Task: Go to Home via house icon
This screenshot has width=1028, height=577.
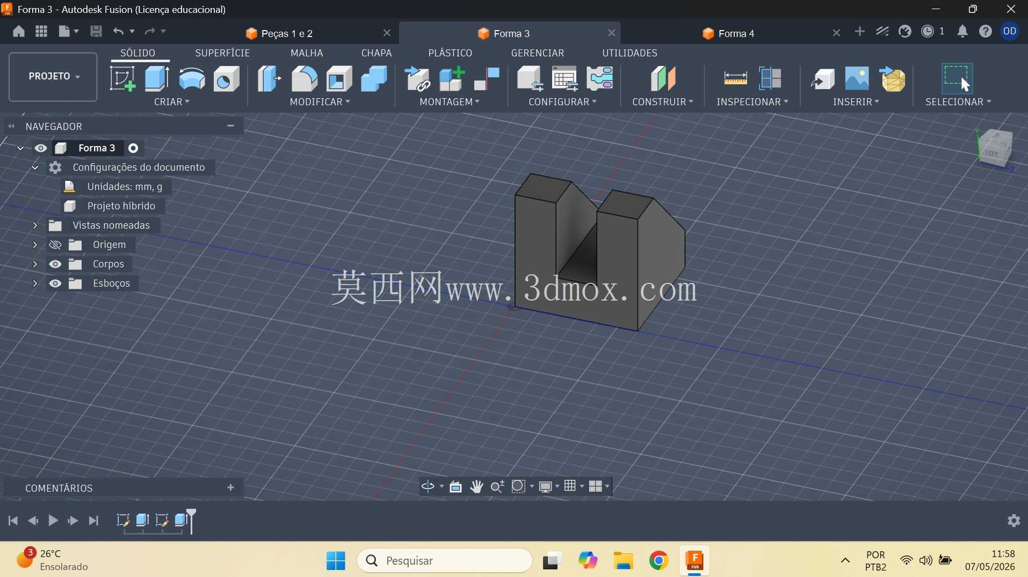Action: tap(19, 31)
